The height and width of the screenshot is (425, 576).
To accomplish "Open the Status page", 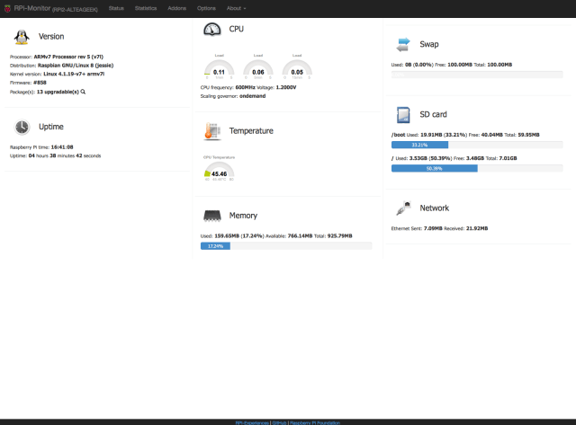I will click(x=116, y=7).
